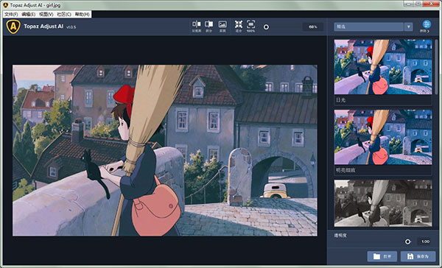Click the preset category dropdown arrow
The height and width of the screenshot is (268, 442).
point(408,27)
